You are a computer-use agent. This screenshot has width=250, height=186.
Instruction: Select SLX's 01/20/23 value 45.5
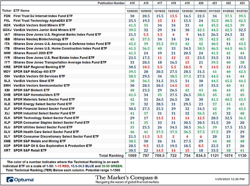coord(228,81)
